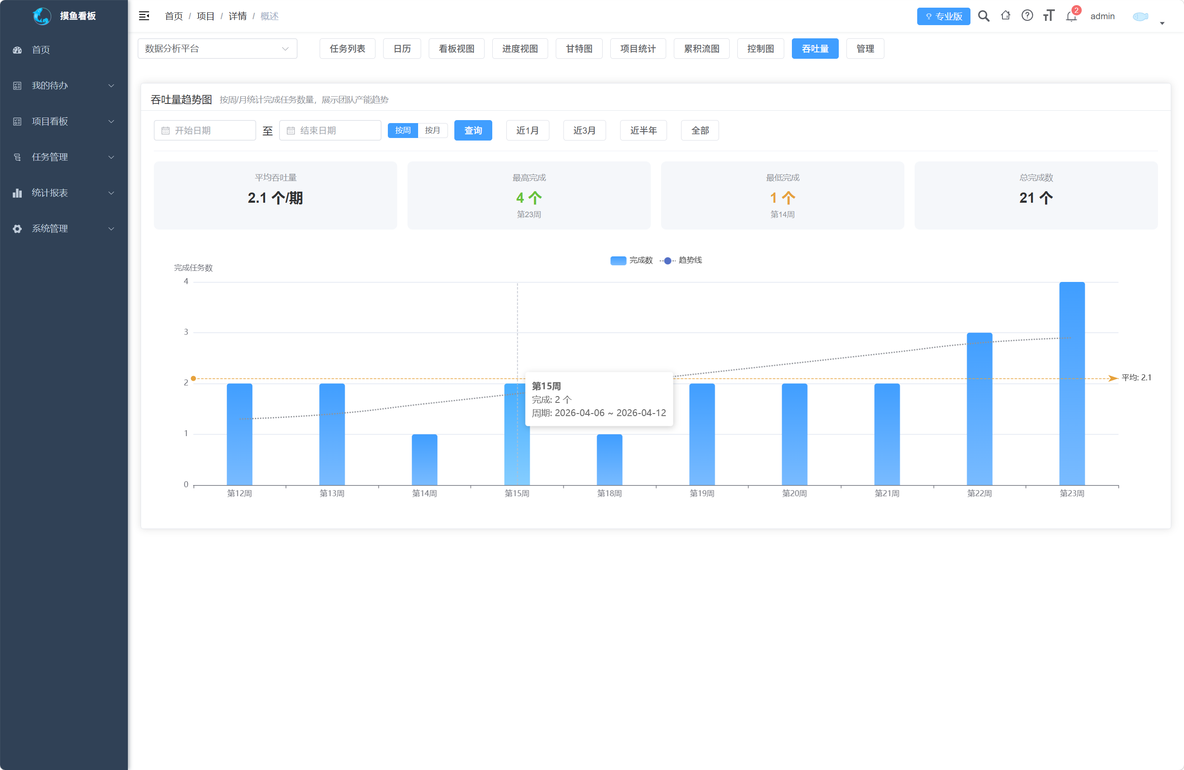Click the 统计报表 bar chart icon
The height and width of the screenshot is (770, 1184).
(x=17, y=193)
